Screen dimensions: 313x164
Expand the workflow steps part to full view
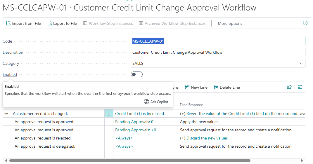[x=300, y=87]
